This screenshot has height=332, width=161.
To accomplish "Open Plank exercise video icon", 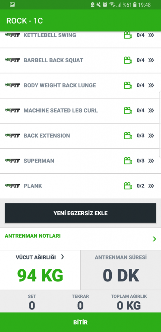I will (128, 186).
